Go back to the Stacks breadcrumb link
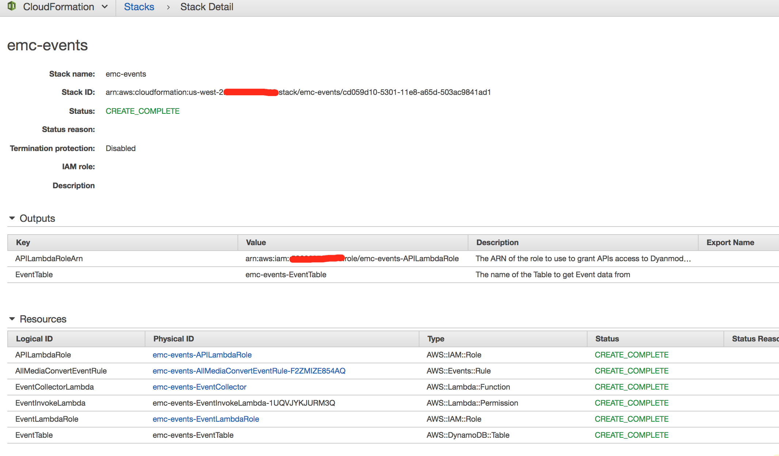The height and width of the screenshot is (456, 779). (x=139, y=7)
